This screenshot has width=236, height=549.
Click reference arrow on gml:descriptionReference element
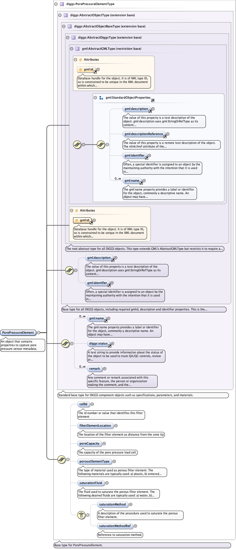165,137
